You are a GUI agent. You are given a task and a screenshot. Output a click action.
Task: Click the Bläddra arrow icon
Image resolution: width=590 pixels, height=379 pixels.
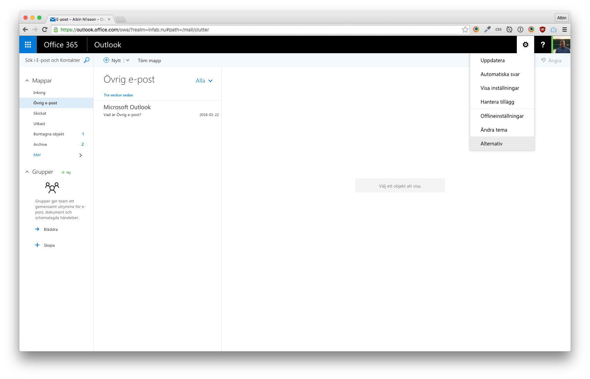click(x=37, y=229)
